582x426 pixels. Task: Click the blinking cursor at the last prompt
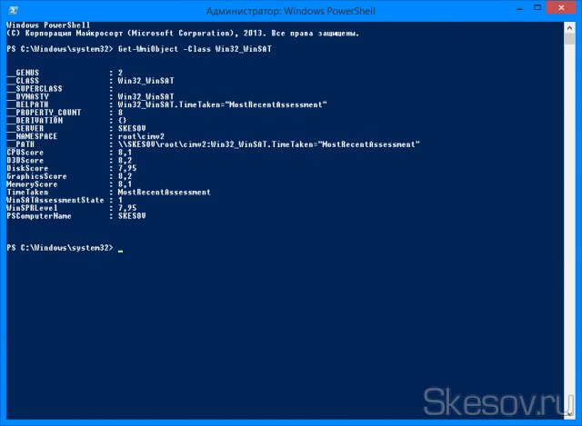121,249
